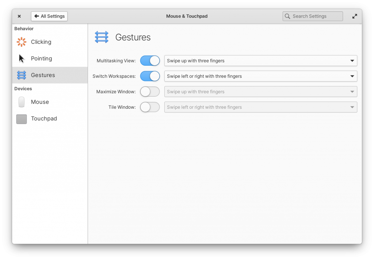Click the Mouse device icon

point(21,102)
